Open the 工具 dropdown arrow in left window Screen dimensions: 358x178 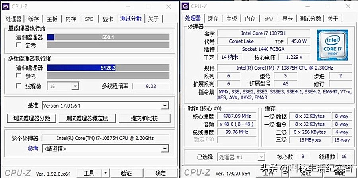(x=105, y=173)
